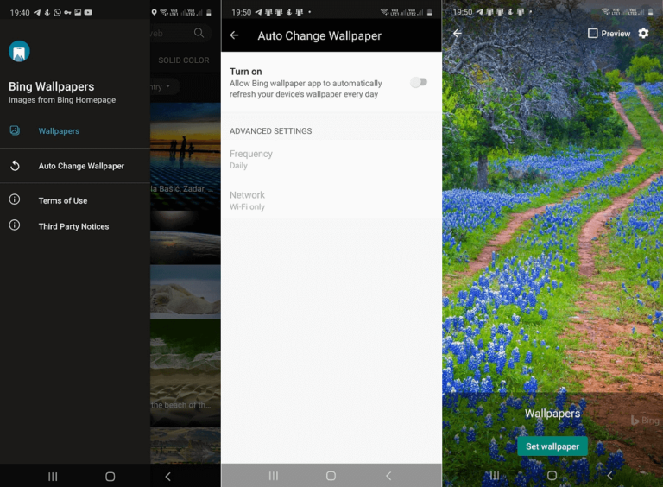The image size is (663, 487).
Task: Go back from Auto Change Wallpaper screen
Action: (x=234, y=35)
